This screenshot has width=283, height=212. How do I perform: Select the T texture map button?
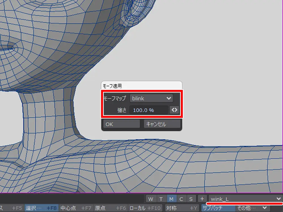(161, 199)
